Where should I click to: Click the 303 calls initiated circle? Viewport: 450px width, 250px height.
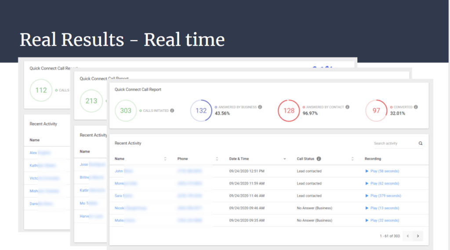pyautogui.click(x=126, y=111)
